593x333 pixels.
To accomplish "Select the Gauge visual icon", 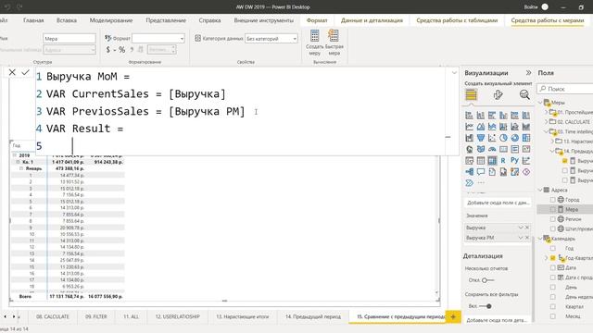I will 492,149.
